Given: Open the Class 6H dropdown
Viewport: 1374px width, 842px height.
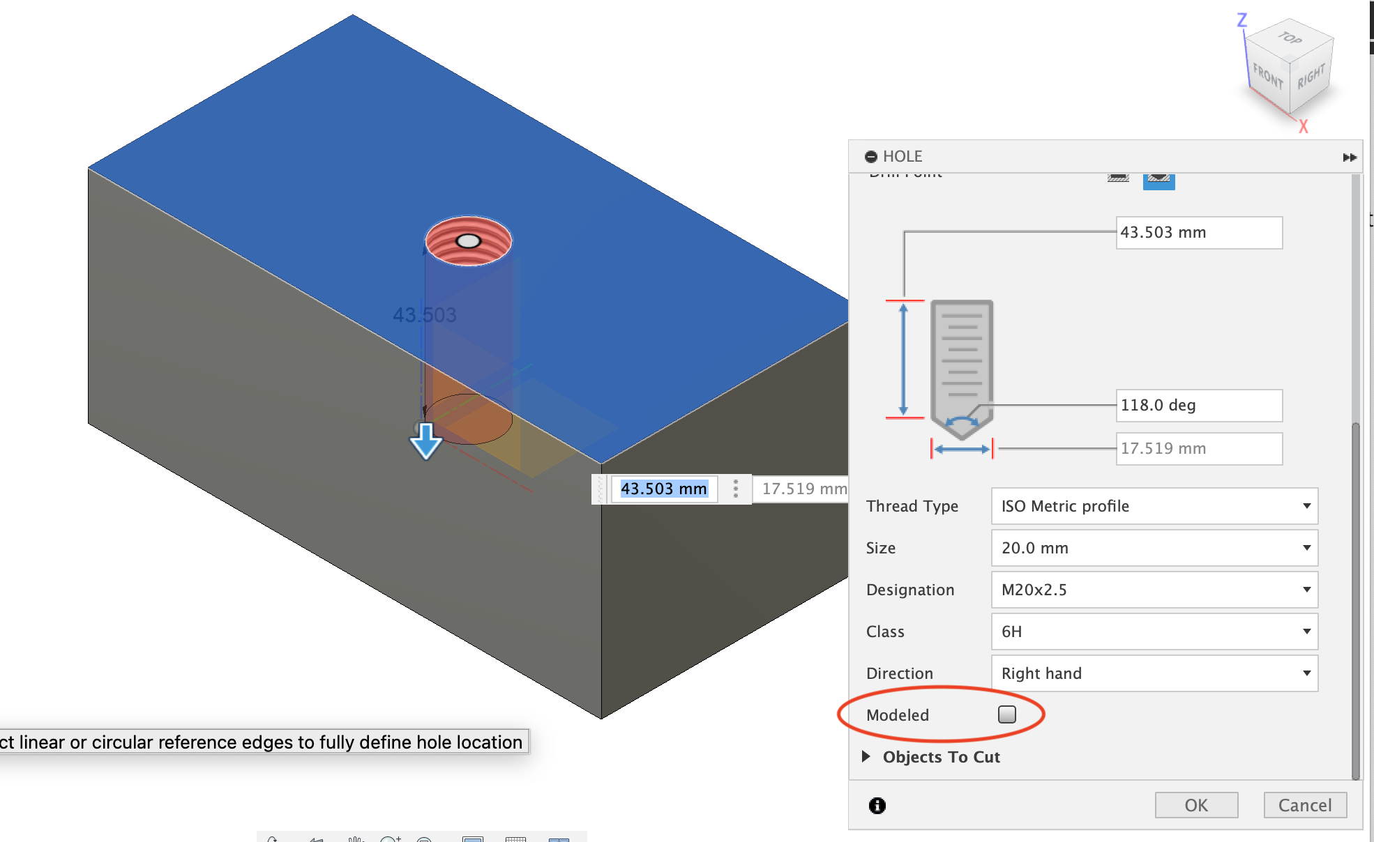Looking at the screenshot, I should (1154, 631).
